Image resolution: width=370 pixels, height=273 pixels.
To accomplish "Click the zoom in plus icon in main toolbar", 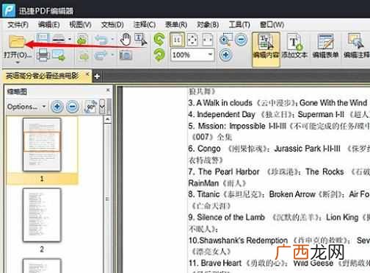I will [x=225, y=54].
